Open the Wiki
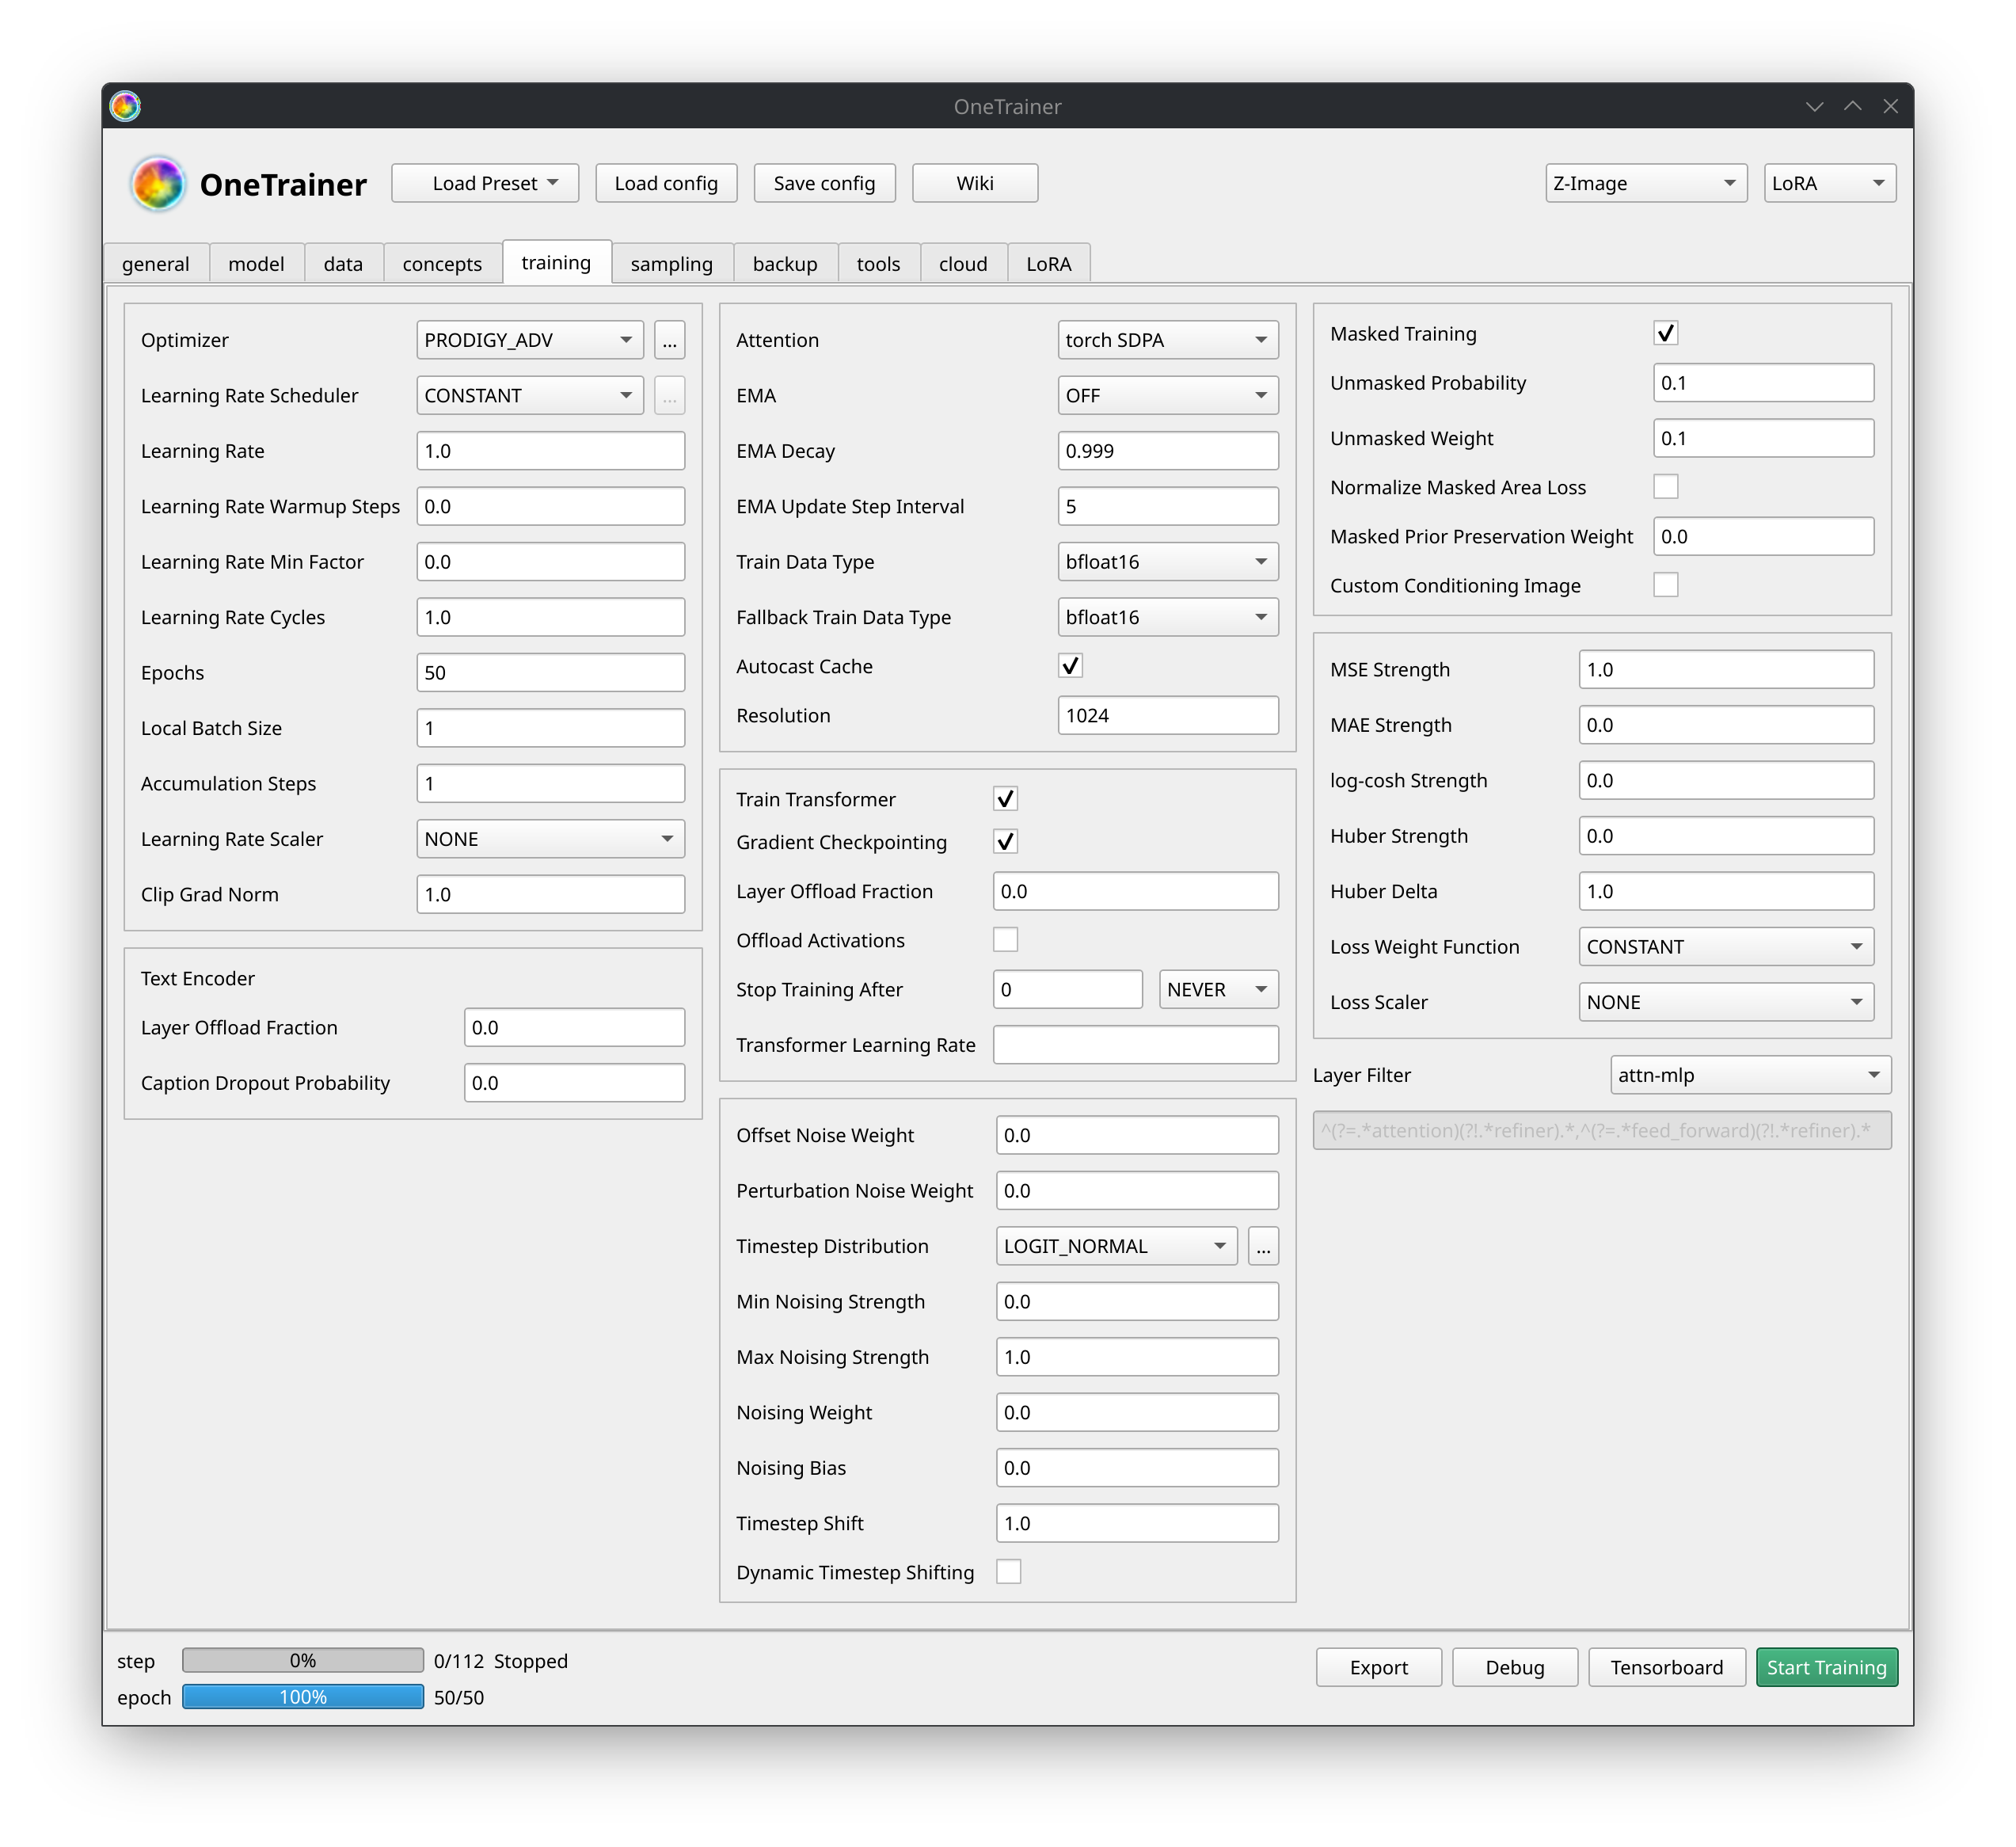This screenshot has width=2016, height=1847. pos(975,183)
